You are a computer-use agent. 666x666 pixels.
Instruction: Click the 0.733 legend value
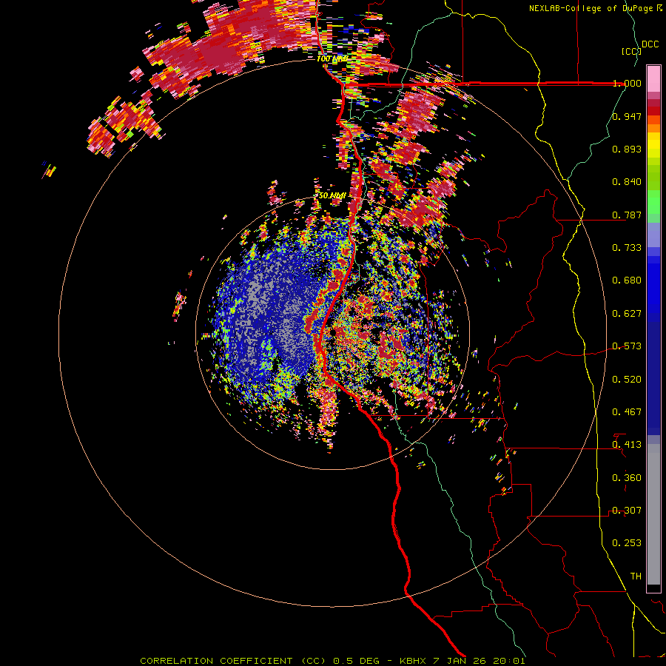click(x=627, y=248)
